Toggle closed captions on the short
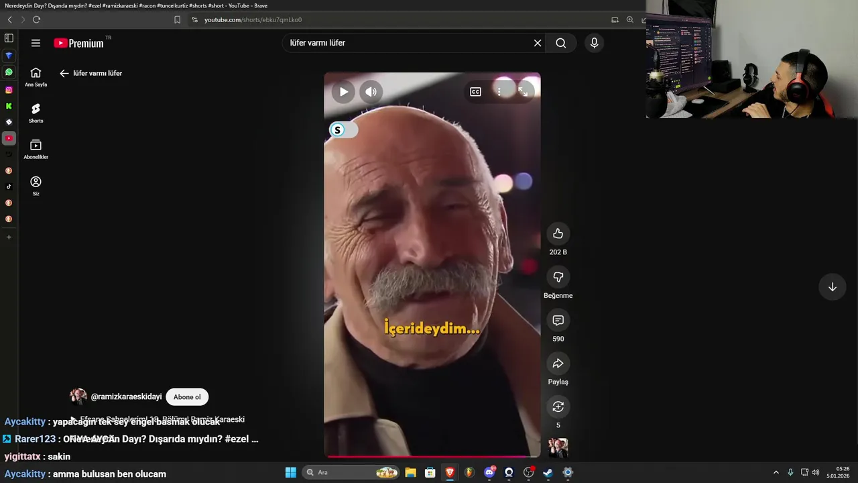Screen dimensions: 858x483 click(x=475, y=92)
